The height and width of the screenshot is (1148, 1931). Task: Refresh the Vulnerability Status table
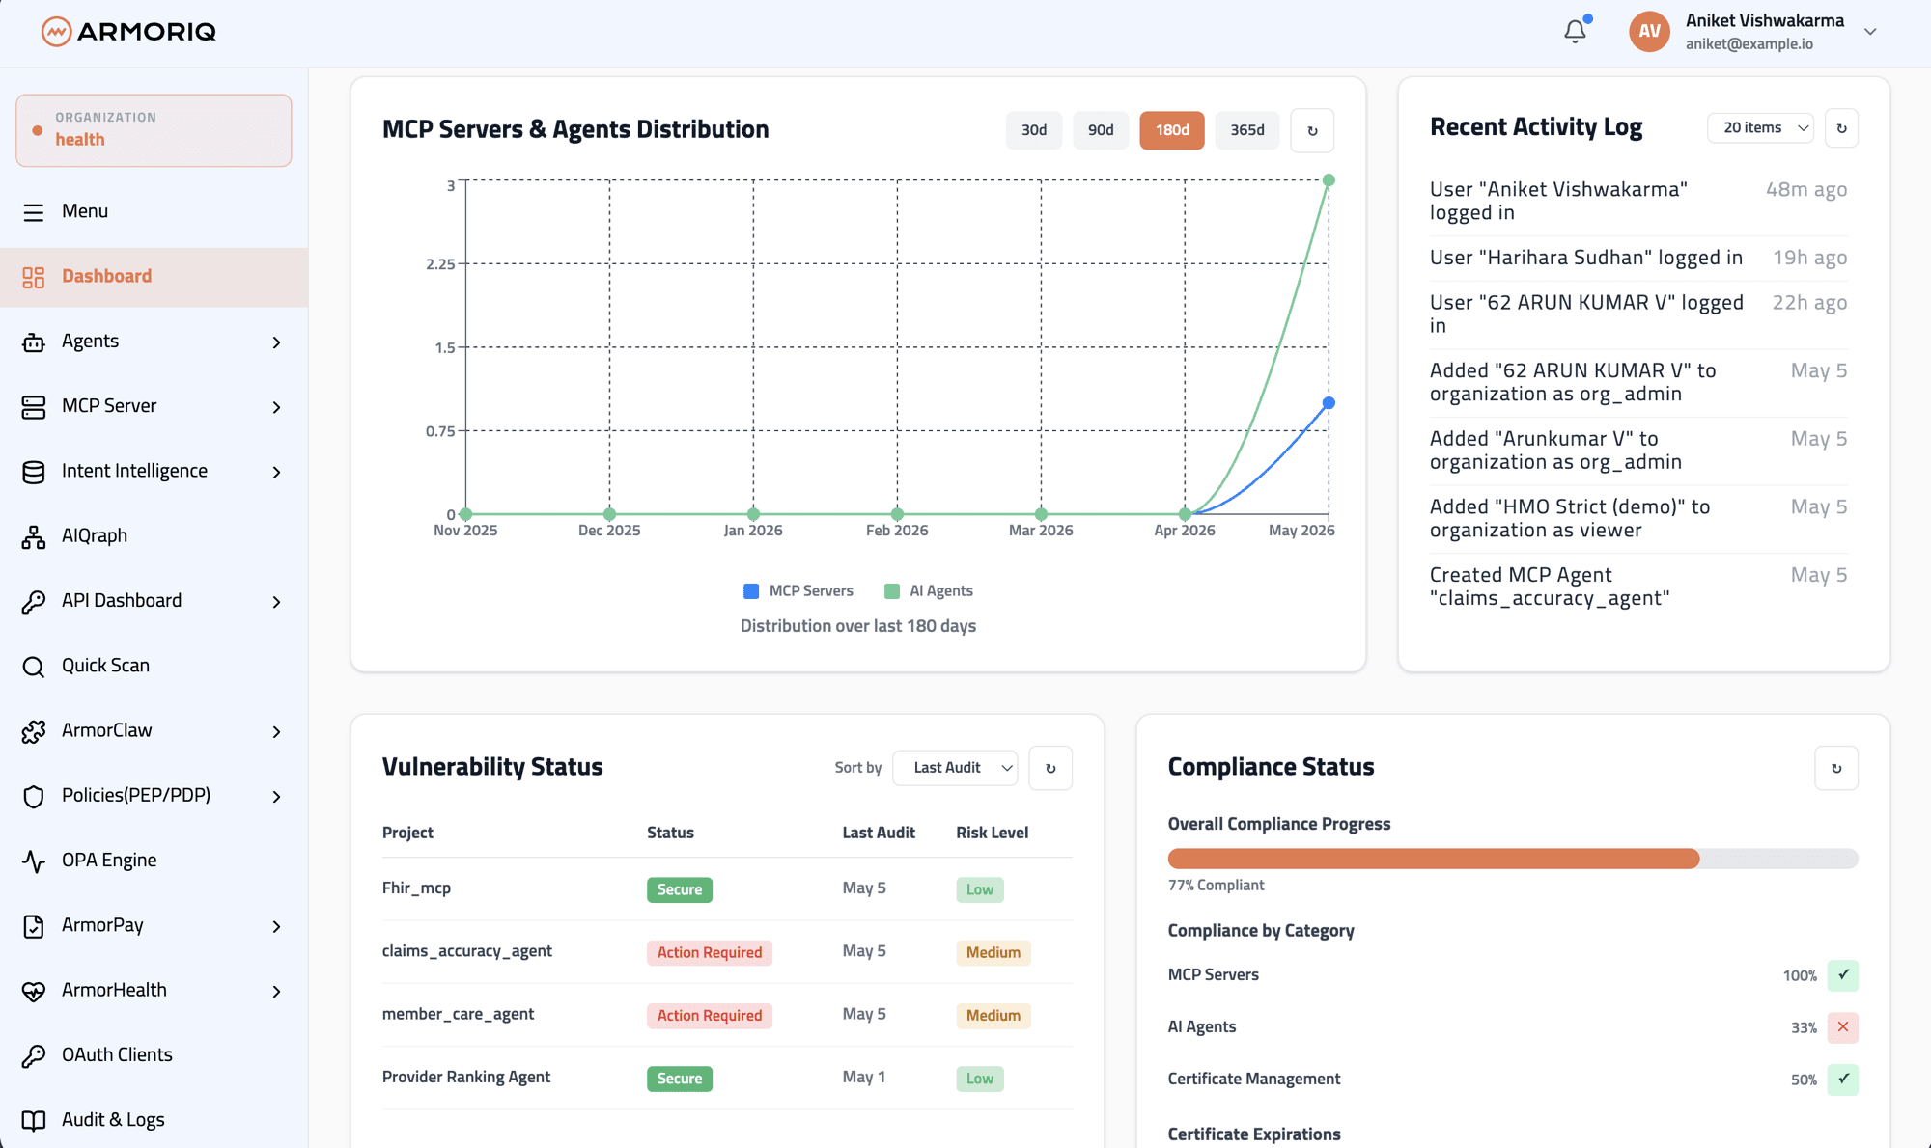[x=1050, y=768]
